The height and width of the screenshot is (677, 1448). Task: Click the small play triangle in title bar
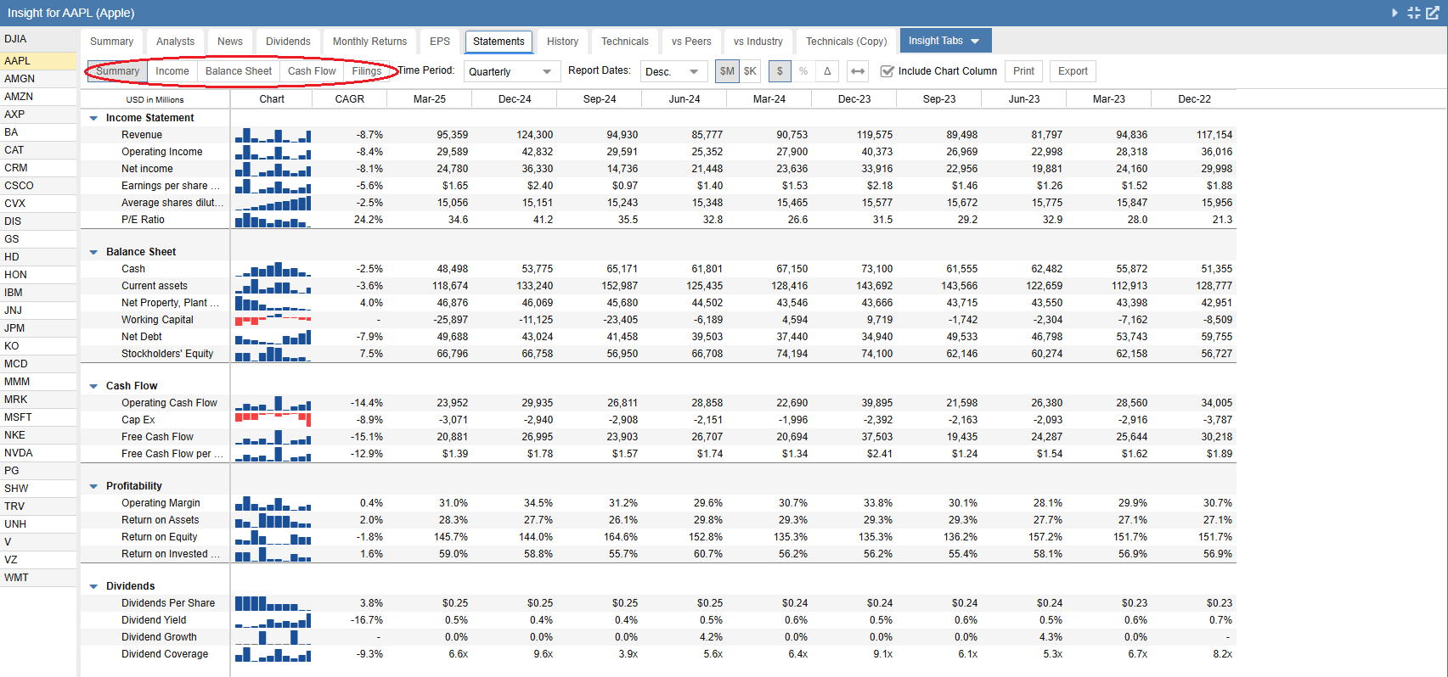(x=1395, y=13)
